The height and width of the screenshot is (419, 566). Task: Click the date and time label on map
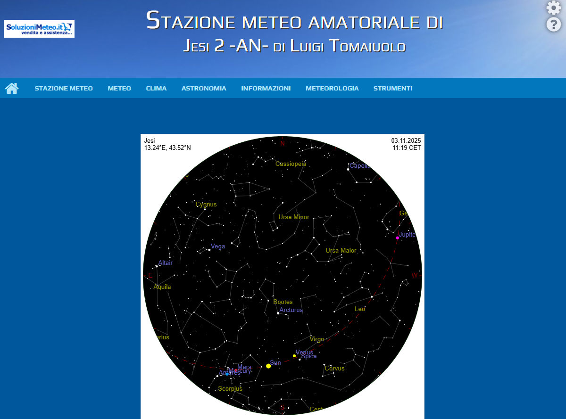click(406, 144)
